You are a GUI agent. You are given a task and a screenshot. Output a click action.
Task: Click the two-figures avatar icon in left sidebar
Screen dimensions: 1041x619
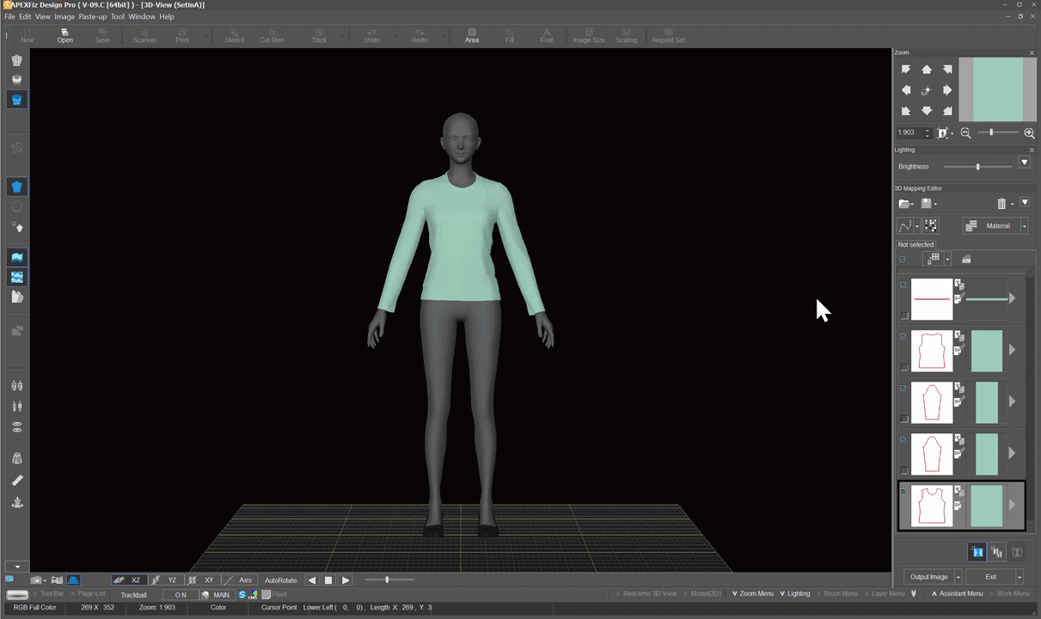[16, 386]
